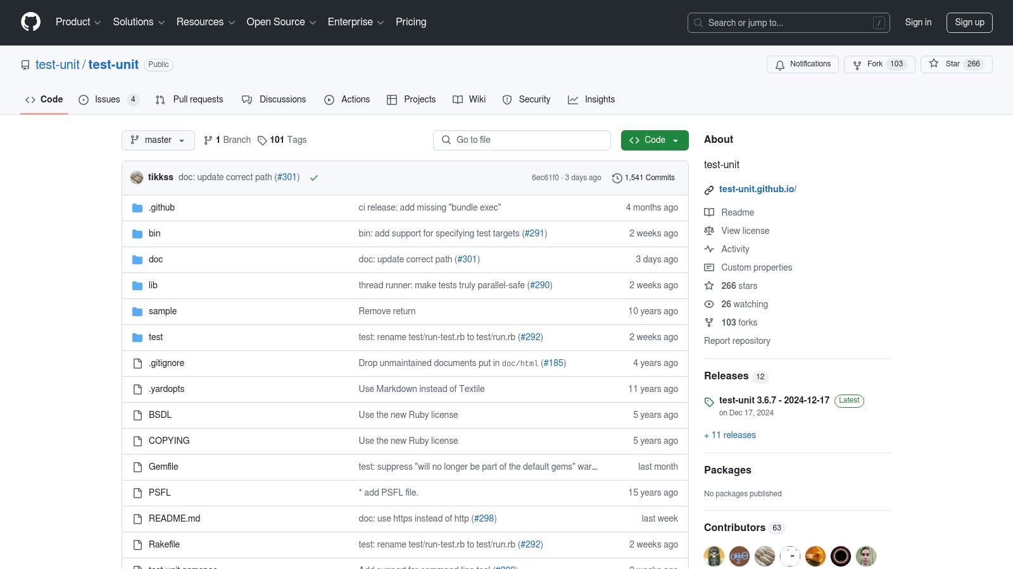The image size is (1013, 569).
Task: Open the green Code dropdown button
Action: [655, 140]
